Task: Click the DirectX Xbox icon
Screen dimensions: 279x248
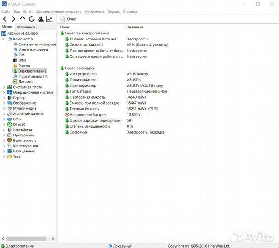Action: tap(9, 124)
